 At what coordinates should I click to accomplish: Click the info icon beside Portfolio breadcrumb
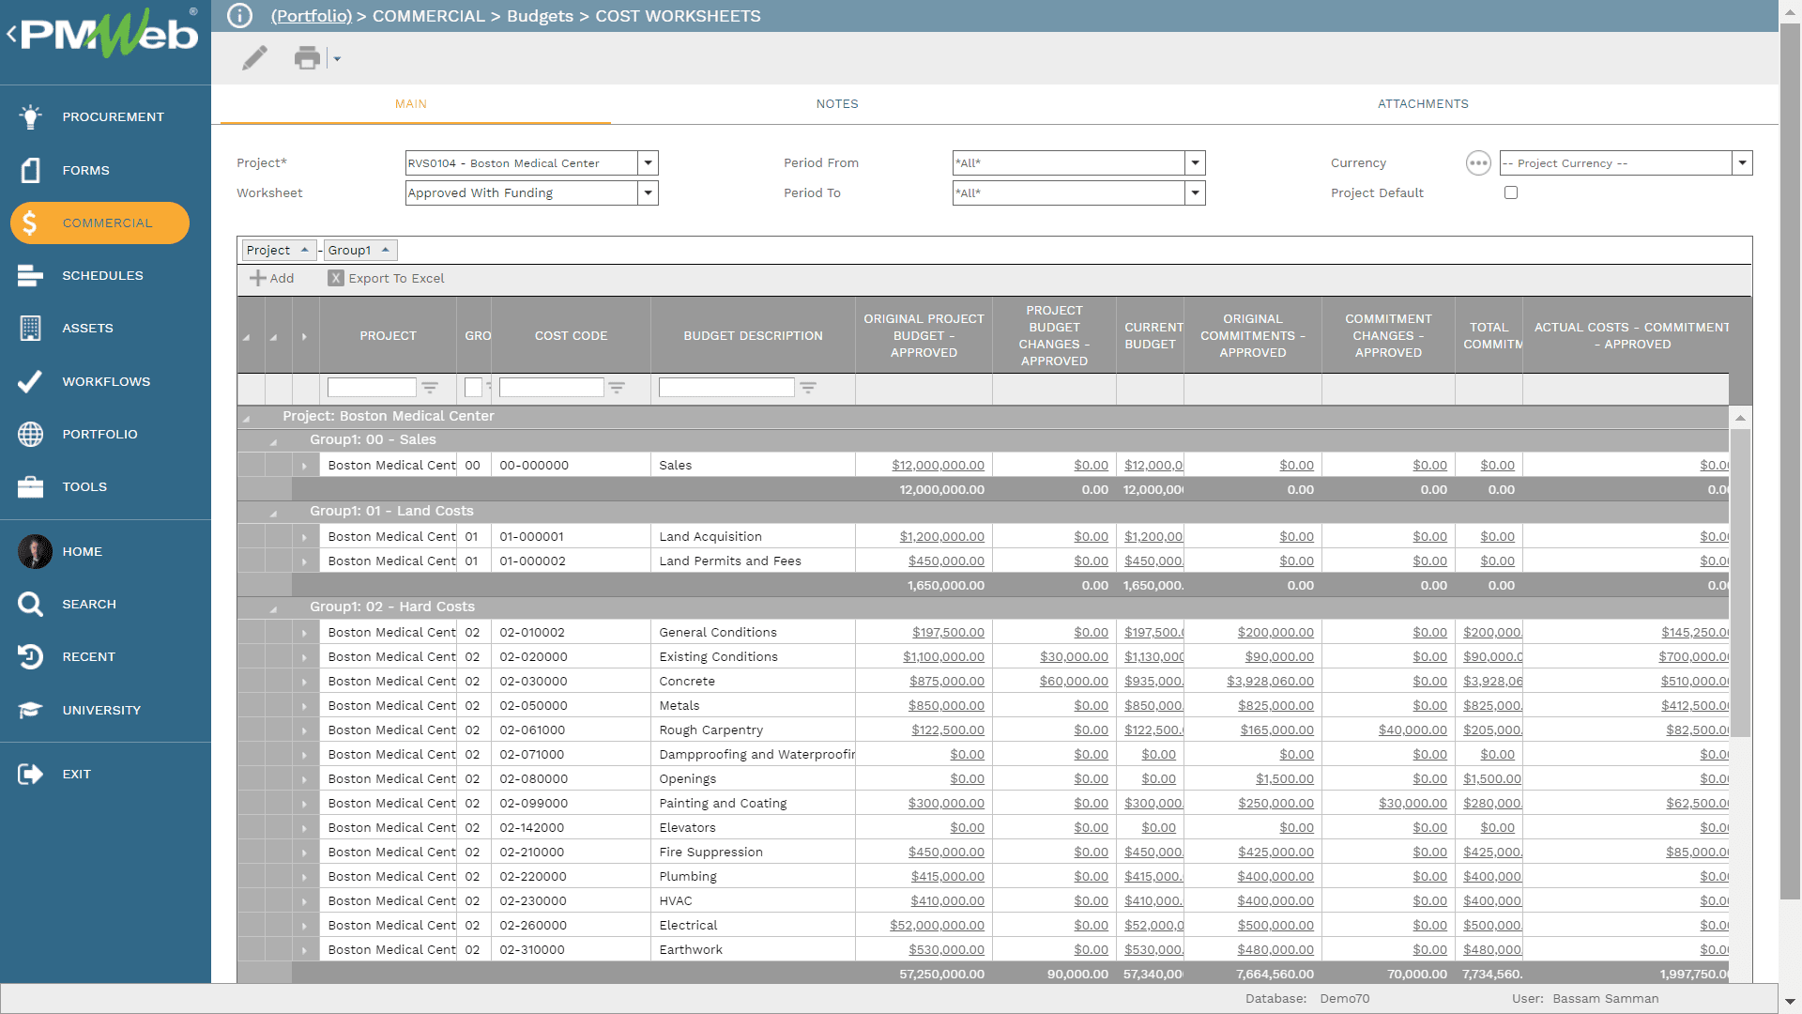pos(240,16)
